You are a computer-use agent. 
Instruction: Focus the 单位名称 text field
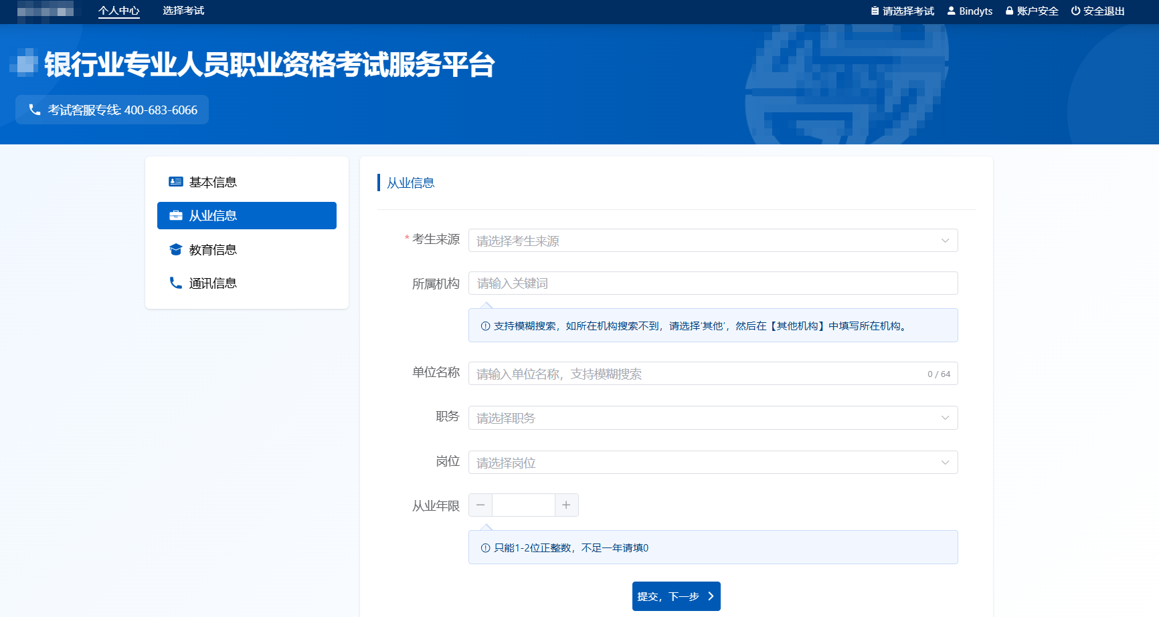(x=696, y=374)
